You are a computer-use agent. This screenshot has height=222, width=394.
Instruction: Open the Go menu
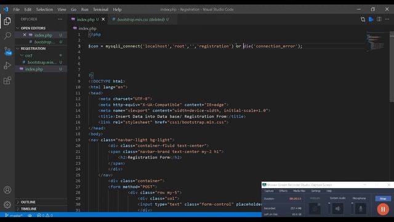(73, 9)
